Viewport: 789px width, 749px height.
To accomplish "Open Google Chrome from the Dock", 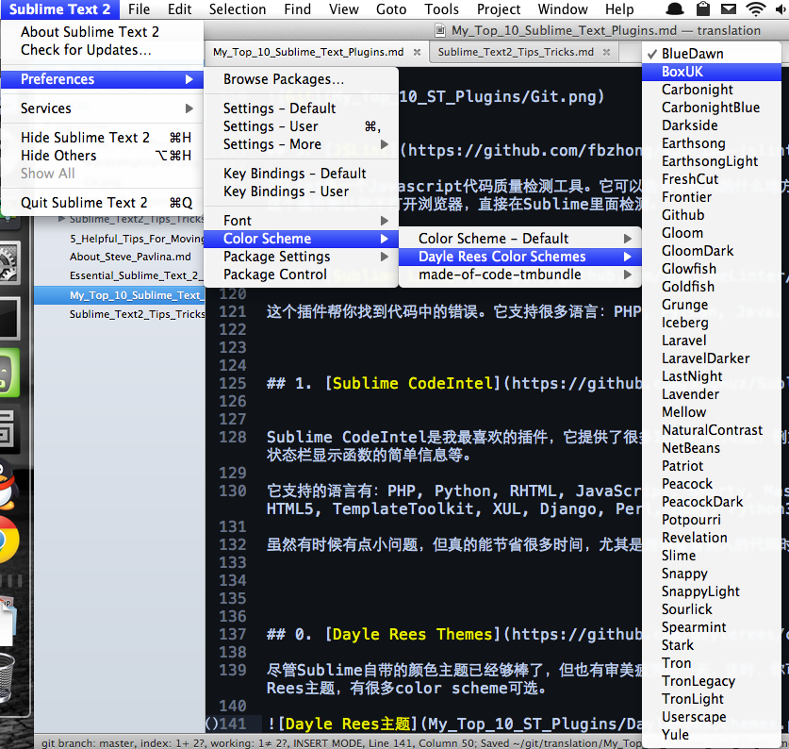I will (8, 540).
